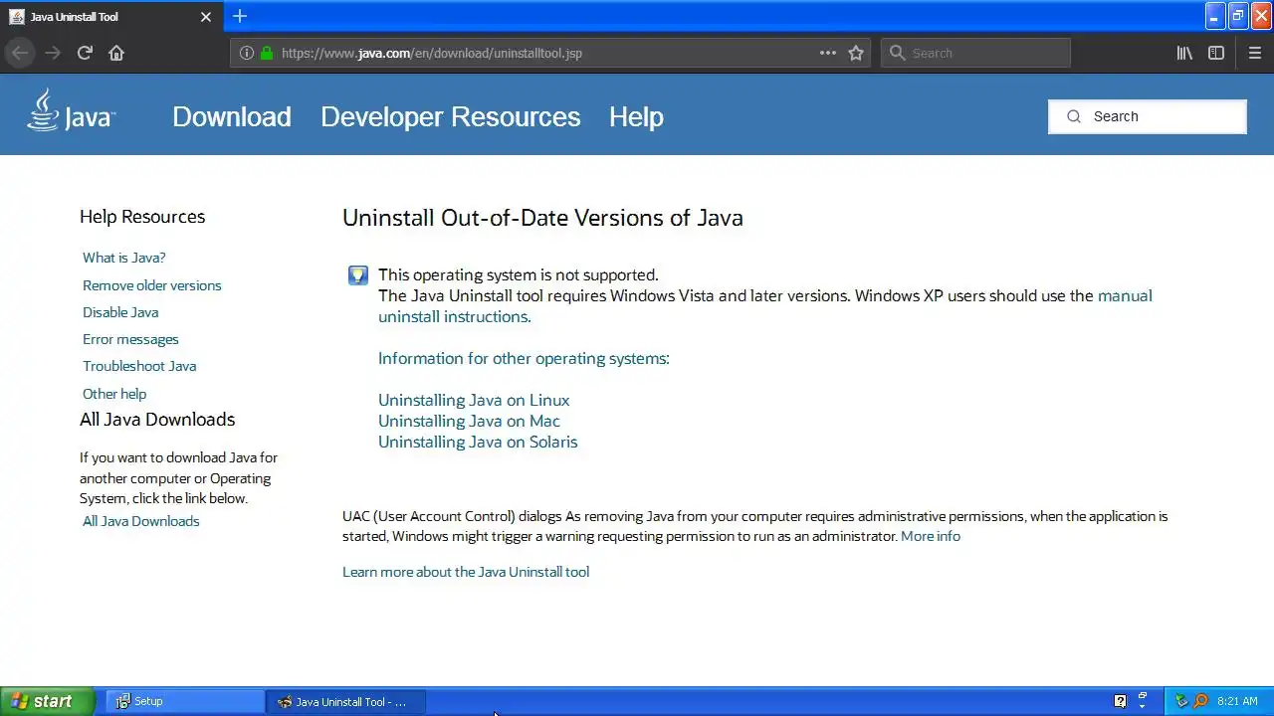Click the Java site Search field
Viewport: 1274px width, 716px height.
[x=1148, y=116]
